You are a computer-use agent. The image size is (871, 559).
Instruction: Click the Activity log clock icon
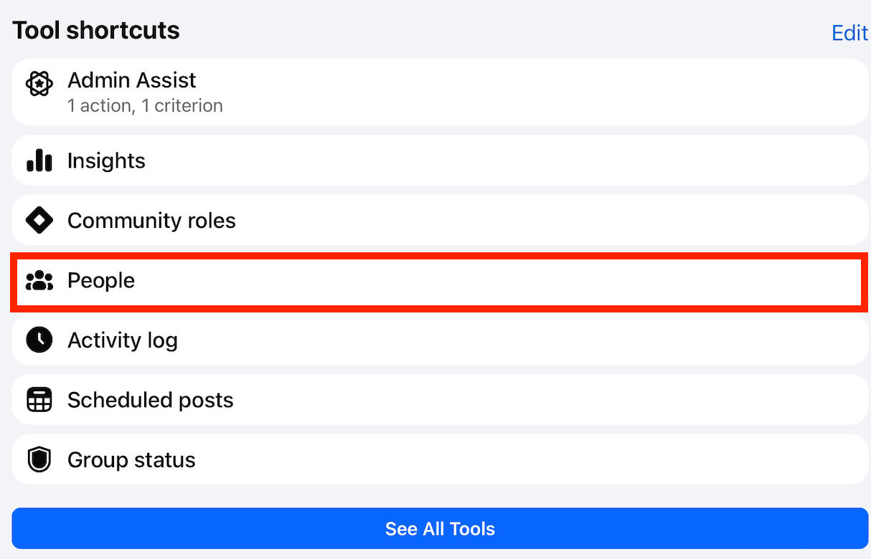[39, 340]
